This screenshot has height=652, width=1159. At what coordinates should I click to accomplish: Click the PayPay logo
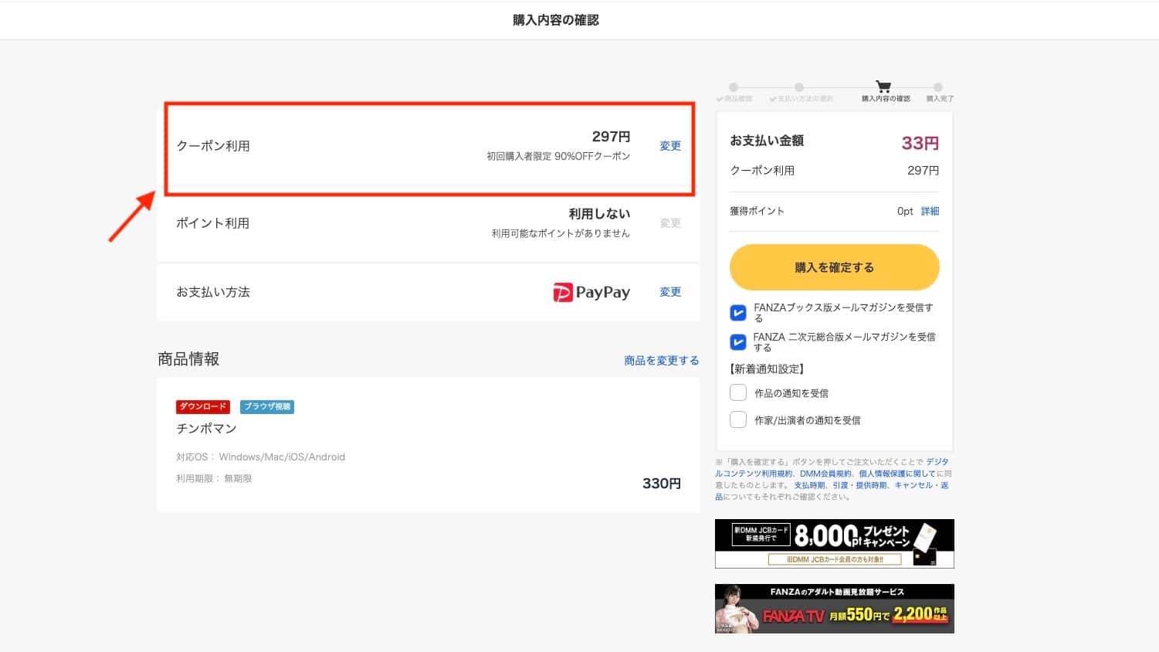pyautogui.click(x=591, y=292)
